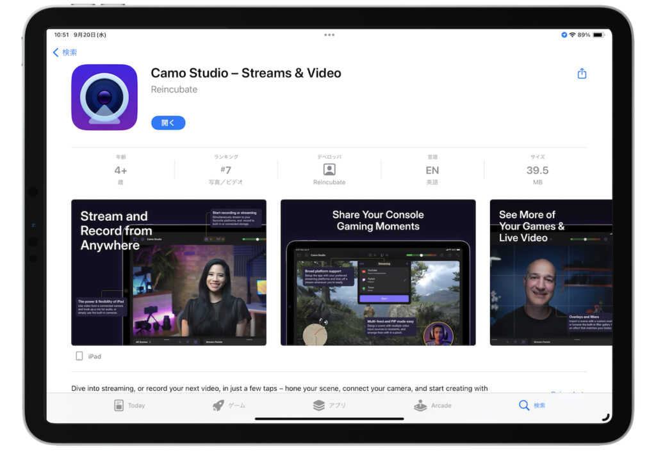This screenshot has width=656, height=451.
Task: Tap the #7 写真/ビデオ ranking info
Action: 225,170
